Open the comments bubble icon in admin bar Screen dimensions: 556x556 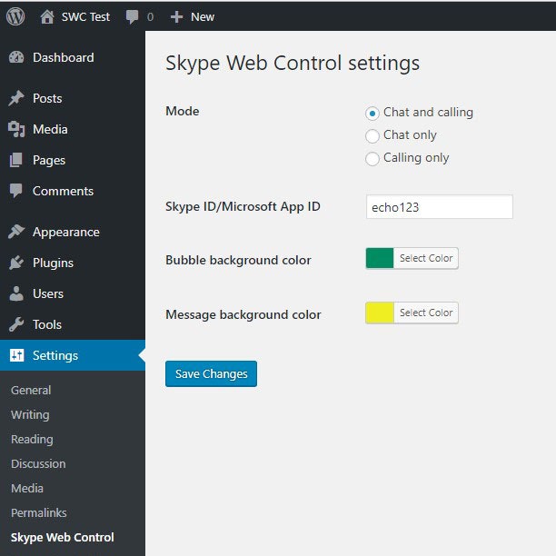(x=133, y=16)
